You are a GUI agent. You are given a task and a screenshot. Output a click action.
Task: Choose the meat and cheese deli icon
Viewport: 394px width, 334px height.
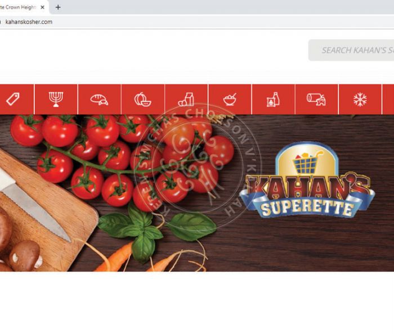tap(316, 100)
